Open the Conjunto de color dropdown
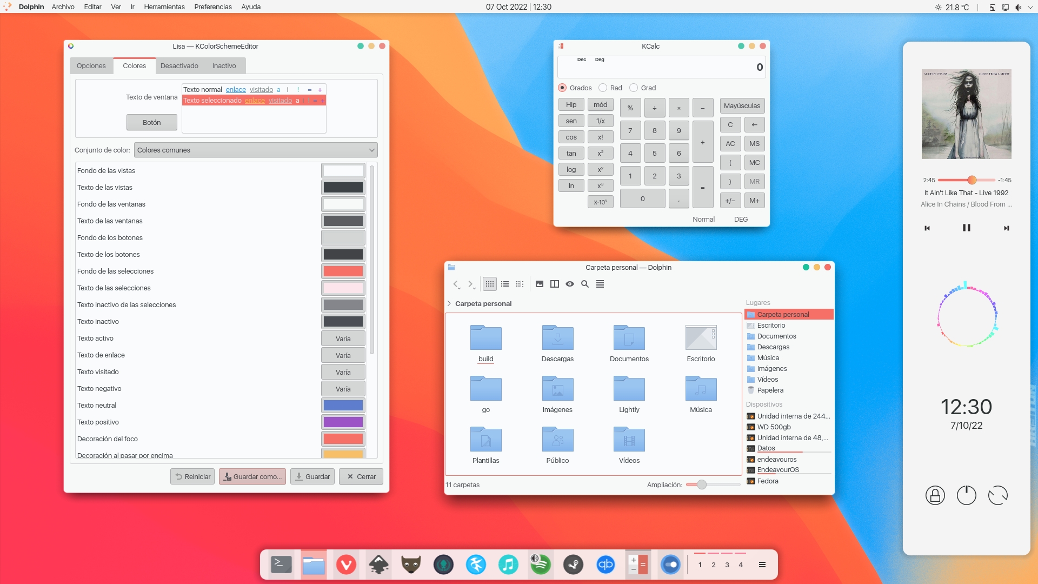1038x584 pixels. point(255,150)
